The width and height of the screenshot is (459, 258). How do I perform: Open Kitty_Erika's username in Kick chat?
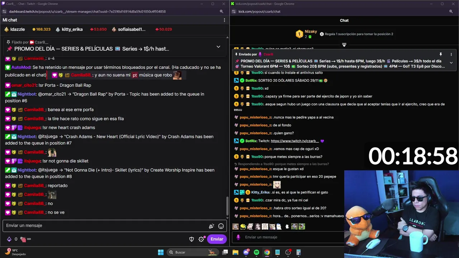click(x=260, y=192)
